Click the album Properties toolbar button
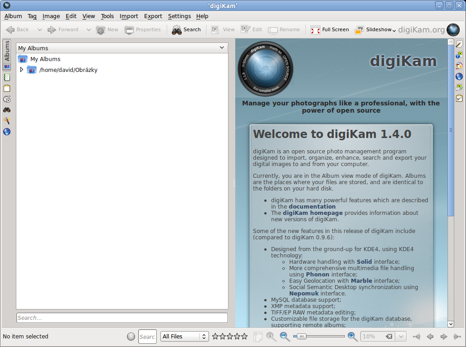The width and height of the screenshot is (466, 347). click(143, 30)
